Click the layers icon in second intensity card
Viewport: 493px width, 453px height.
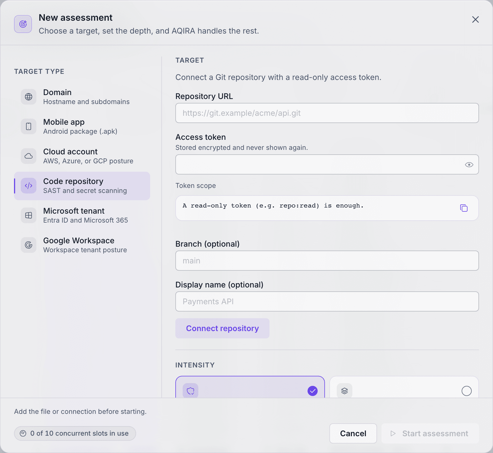345,391
